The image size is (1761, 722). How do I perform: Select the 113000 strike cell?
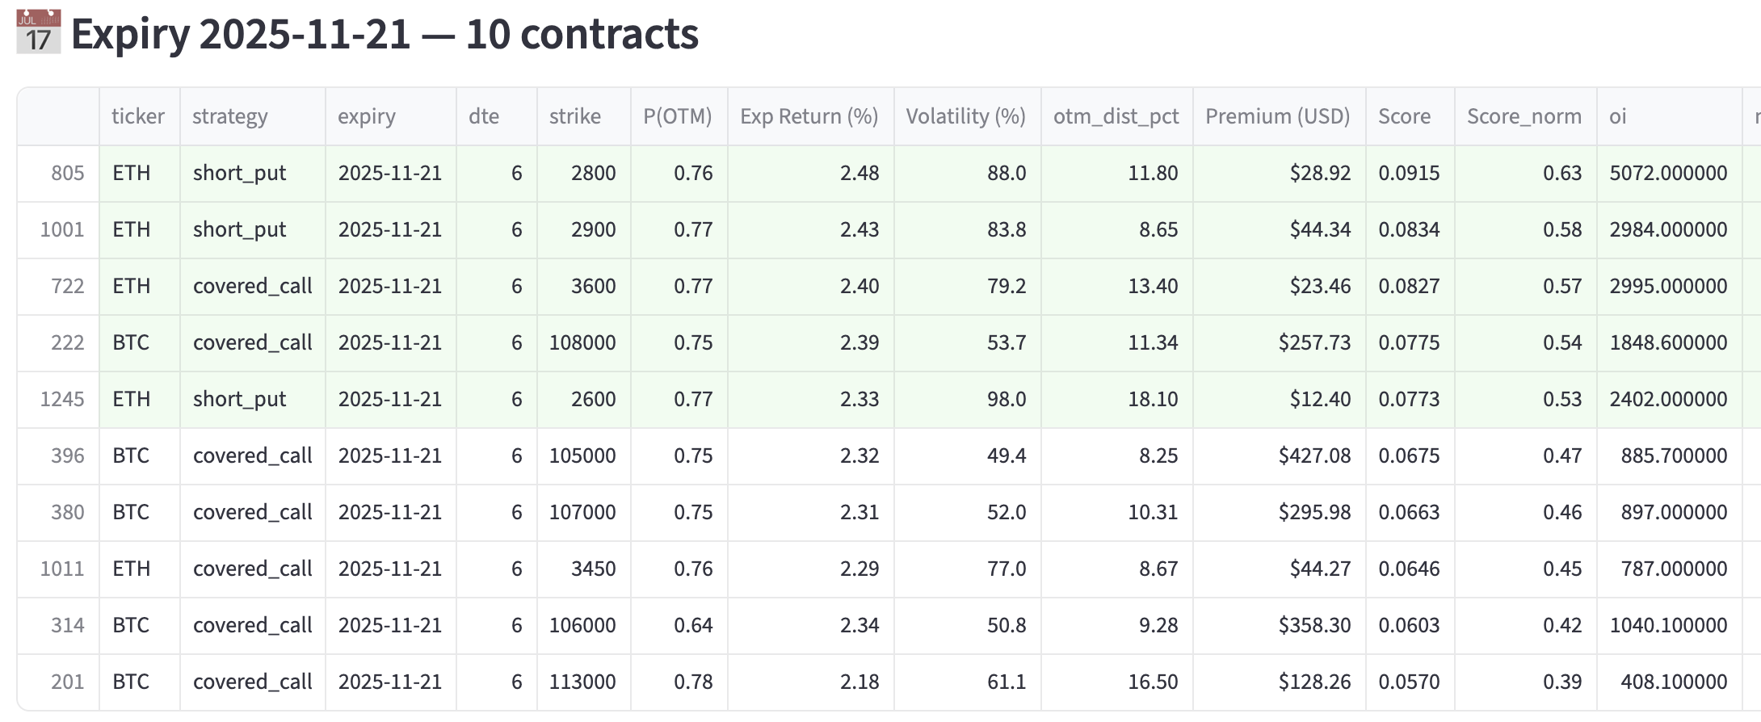[x=582, y=682]
